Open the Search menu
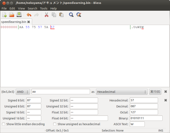 (32, 8)
